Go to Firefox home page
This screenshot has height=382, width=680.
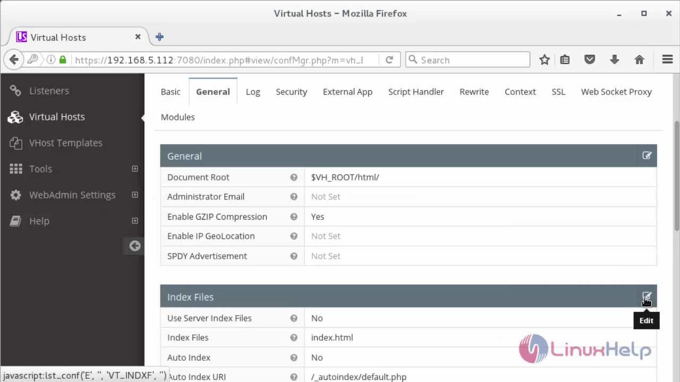tap(640, 60)
